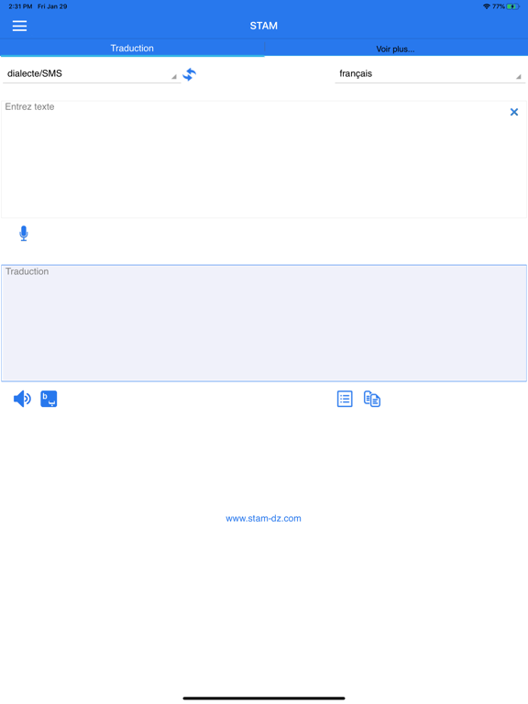Viewport: 528px width, 704px height.
Task: Open the dialecte/SMS source language dropdown
Action: pyautogui.click(x=92, y=73)
